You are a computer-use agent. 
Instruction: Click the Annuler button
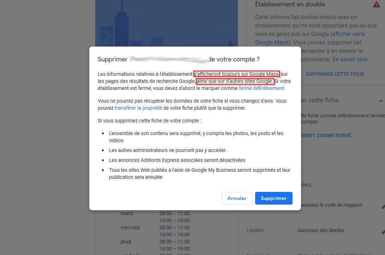[x=237, y=198]
